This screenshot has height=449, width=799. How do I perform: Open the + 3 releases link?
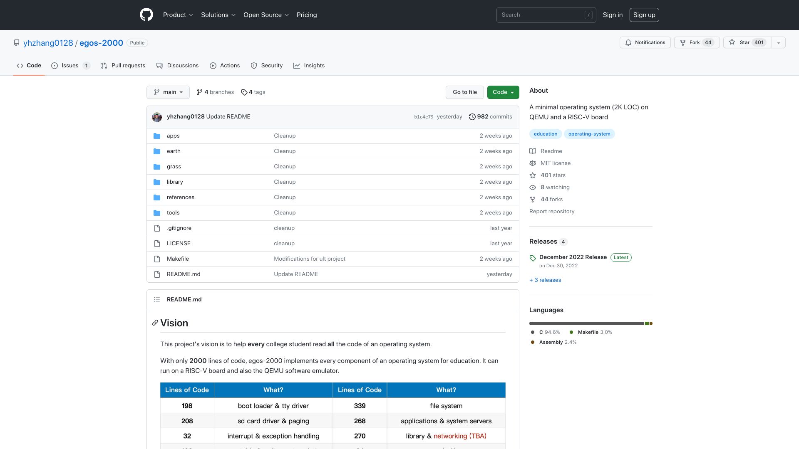coord(545,280)
